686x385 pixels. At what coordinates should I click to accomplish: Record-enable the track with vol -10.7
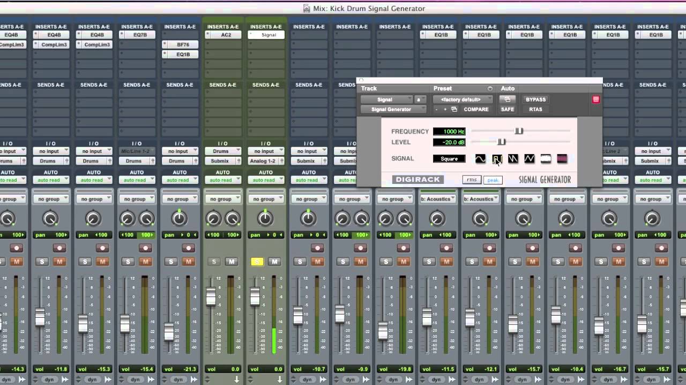[x=317, y=248]
